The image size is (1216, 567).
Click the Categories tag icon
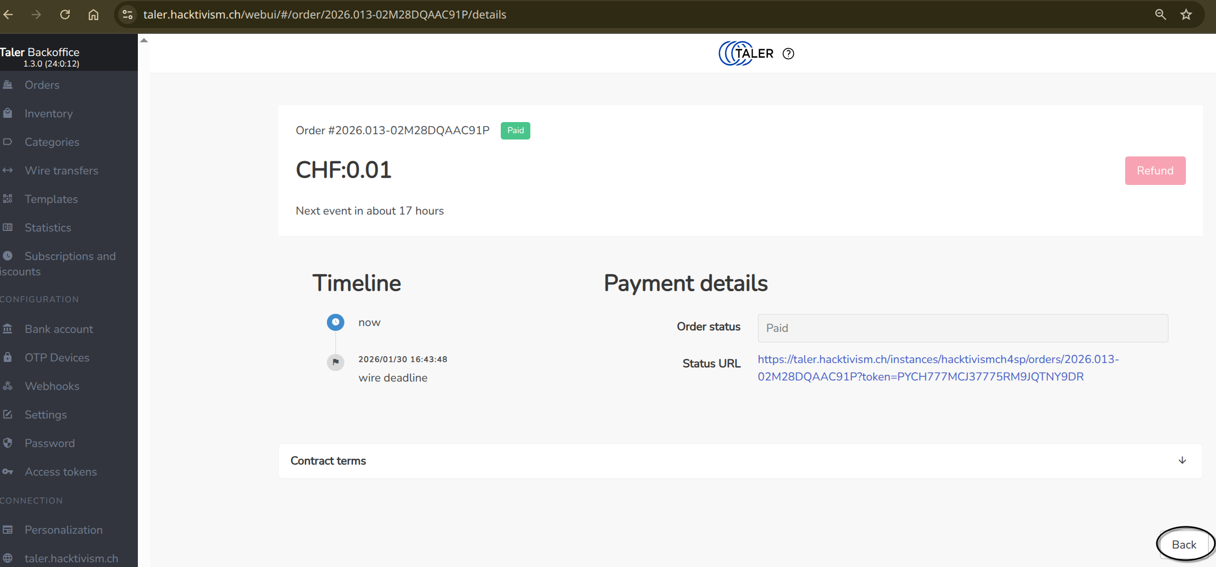point(7,142)
